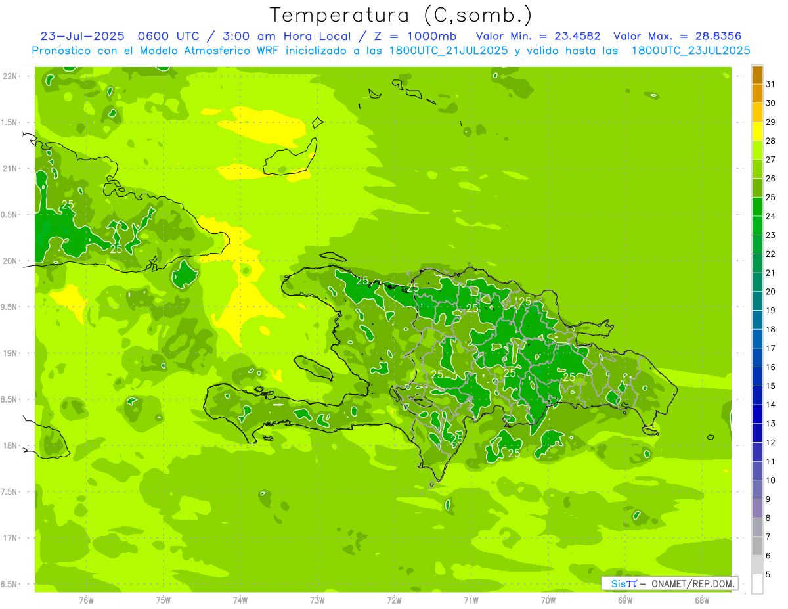Click the "1800UTC_21JUL2025" initialization time

coord(449,51)
